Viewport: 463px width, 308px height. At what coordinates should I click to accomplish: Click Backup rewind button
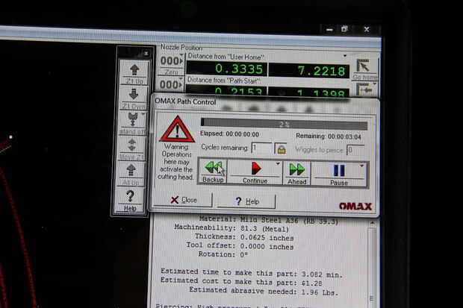(x=213, y=172)
